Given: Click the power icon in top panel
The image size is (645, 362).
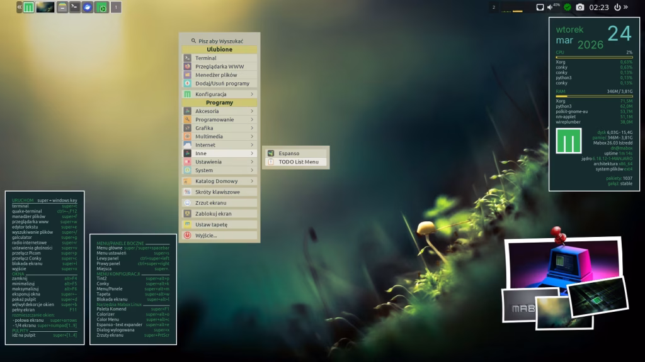Looking at the screenshot, I should tap(617, 8).
